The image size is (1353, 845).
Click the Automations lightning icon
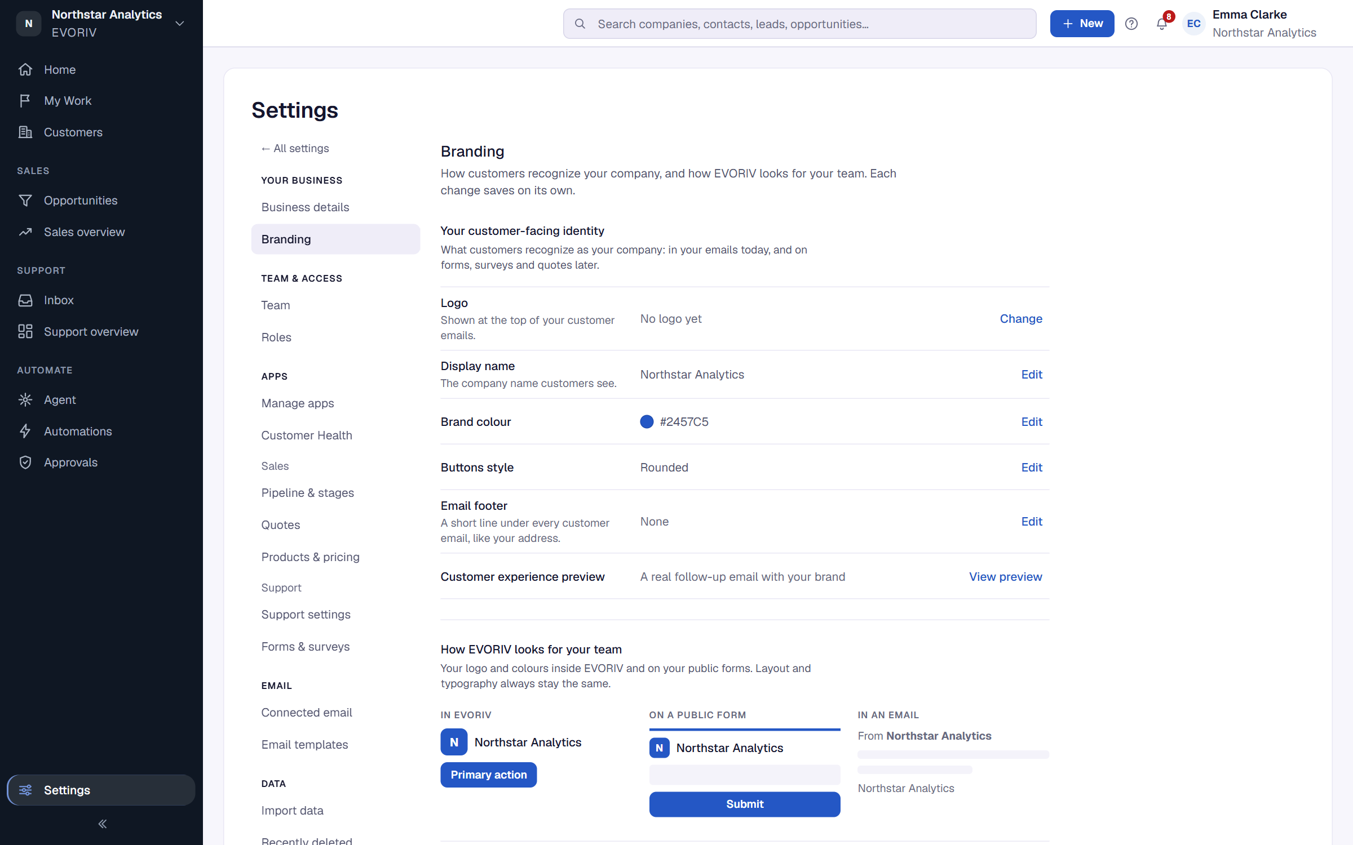[x=25, y=432]
